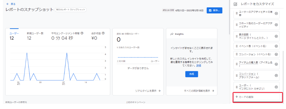The height and width of the screenshot is (109, 286).
Task: Click the レポートをカスタマイズ edit icon
Action: point(235,4)
